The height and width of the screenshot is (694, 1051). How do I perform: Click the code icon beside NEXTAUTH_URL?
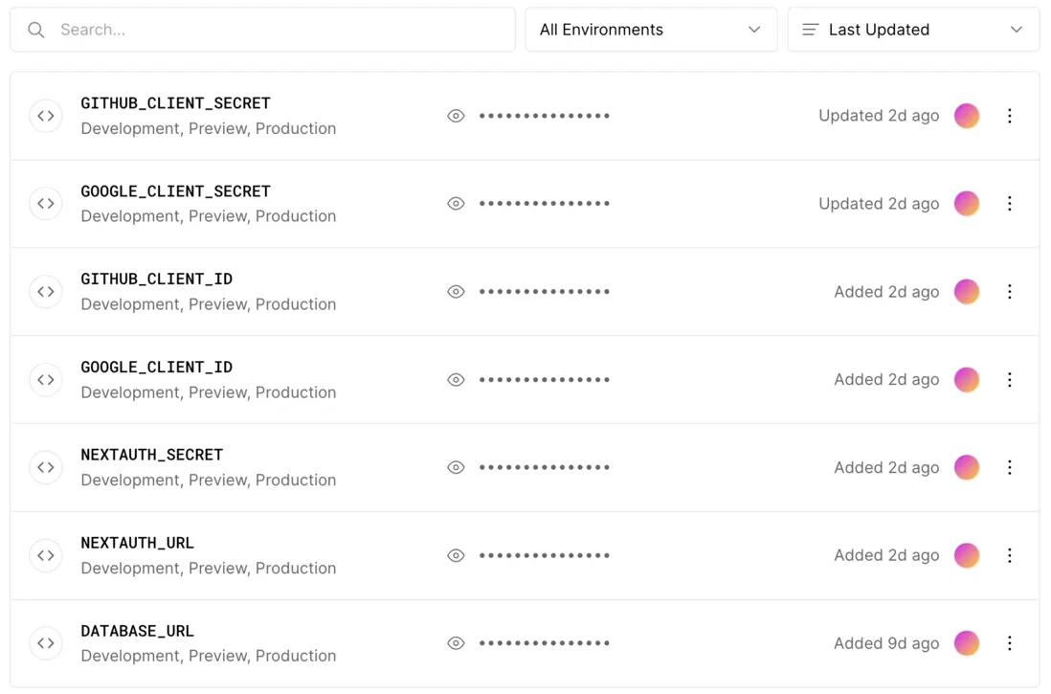[46, 555]
